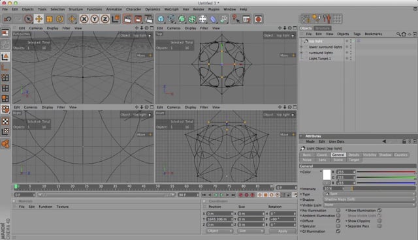Open the NURBS generators icon
The width and height of the screenshot is (418, 240).
tap(182, 19)
